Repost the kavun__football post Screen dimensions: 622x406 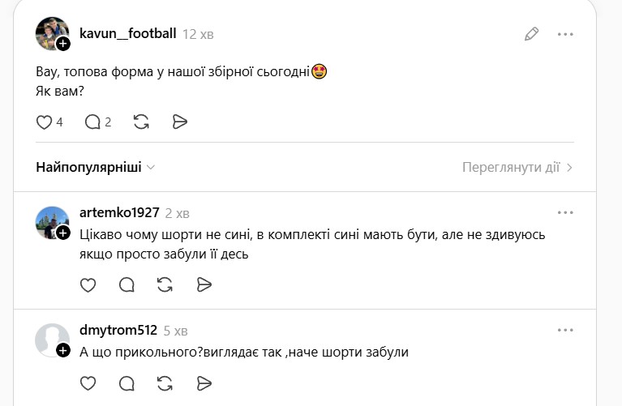140,122
